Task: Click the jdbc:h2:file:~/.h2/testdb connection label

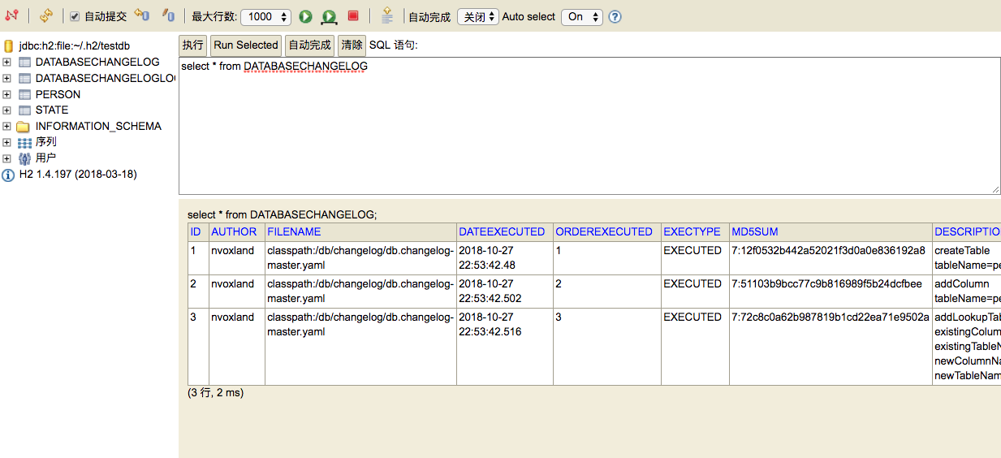Action: coord(75,46)
